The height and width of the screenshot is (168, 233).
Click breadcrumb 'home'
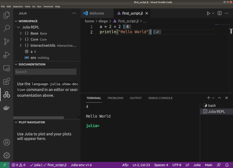coord(89,21)
